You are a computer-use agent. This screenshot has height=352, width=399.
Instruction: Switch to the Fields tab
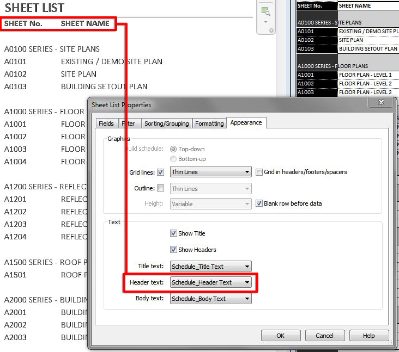(x=106, y=123)
